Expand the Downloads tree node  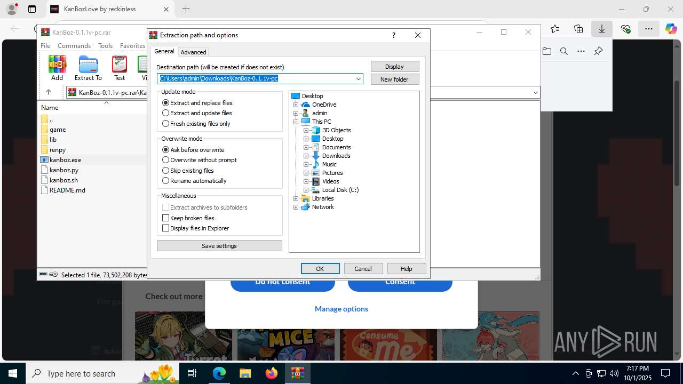tap(306, 156)
